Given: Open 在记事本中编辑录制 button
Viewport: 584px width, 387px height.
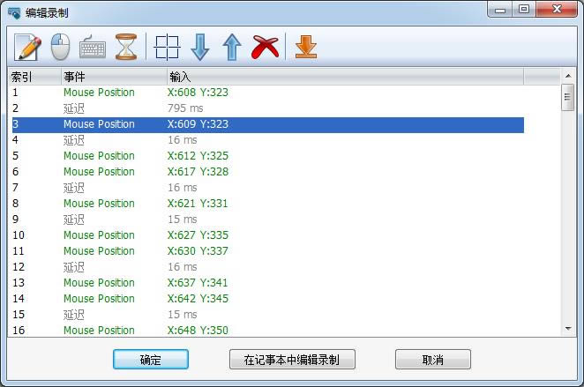Looking at the screenshot, I should (x=292, y=360).
